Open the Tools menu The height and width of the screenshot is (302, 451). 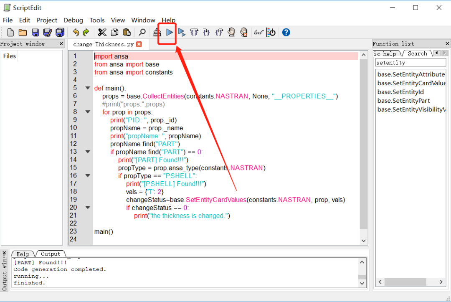tap(97, 20)
